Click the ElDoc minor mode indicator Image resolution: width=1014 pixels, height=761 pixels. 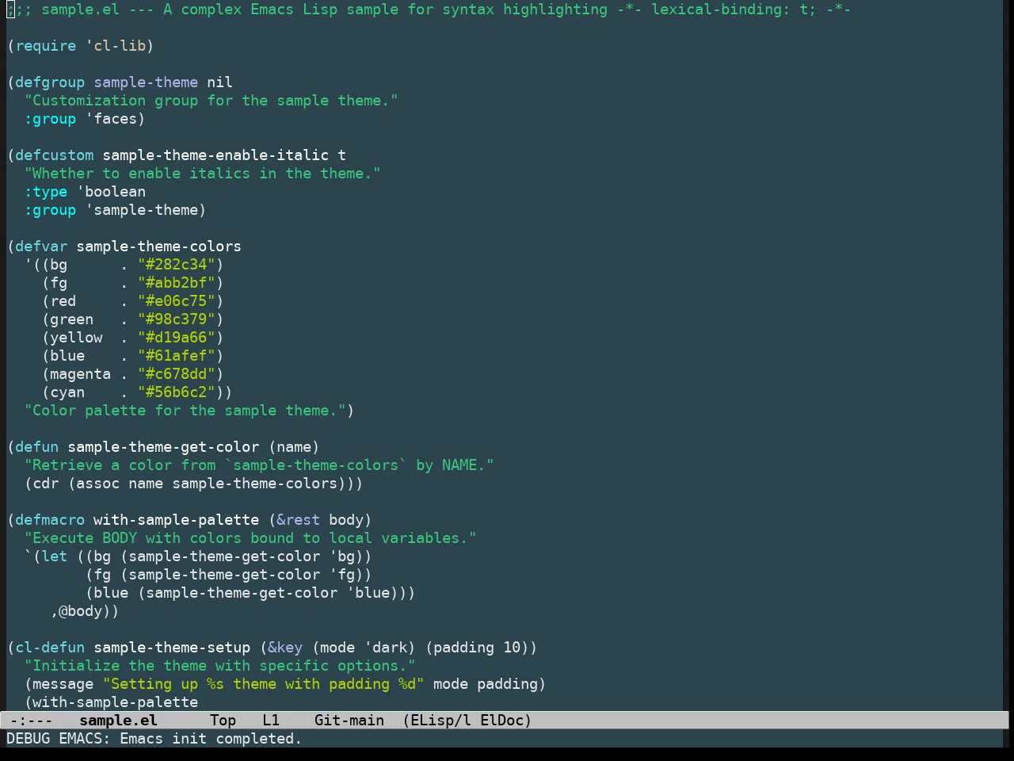coord(506,720)
